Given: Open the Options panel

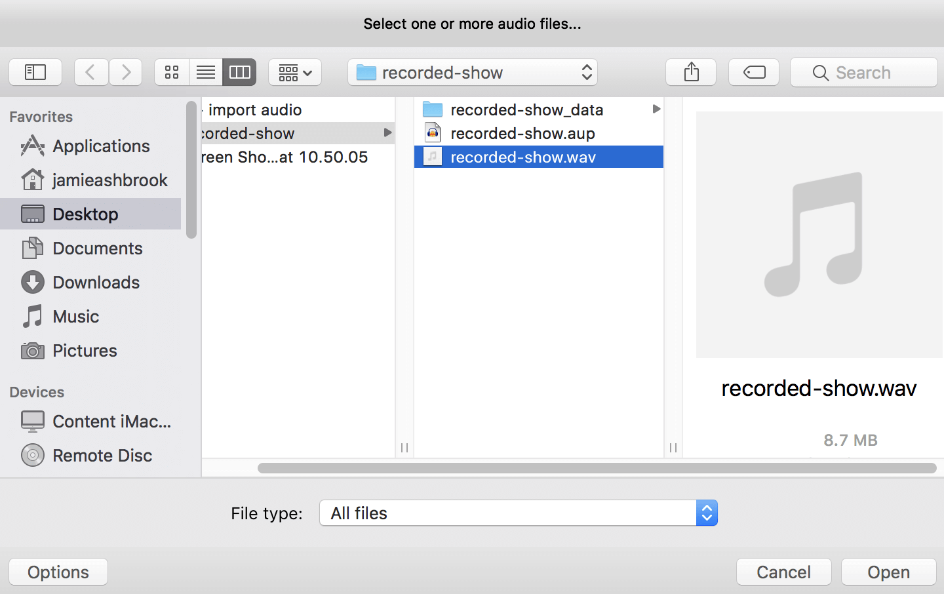Looking at the screenshot, I should coord(58,571).
